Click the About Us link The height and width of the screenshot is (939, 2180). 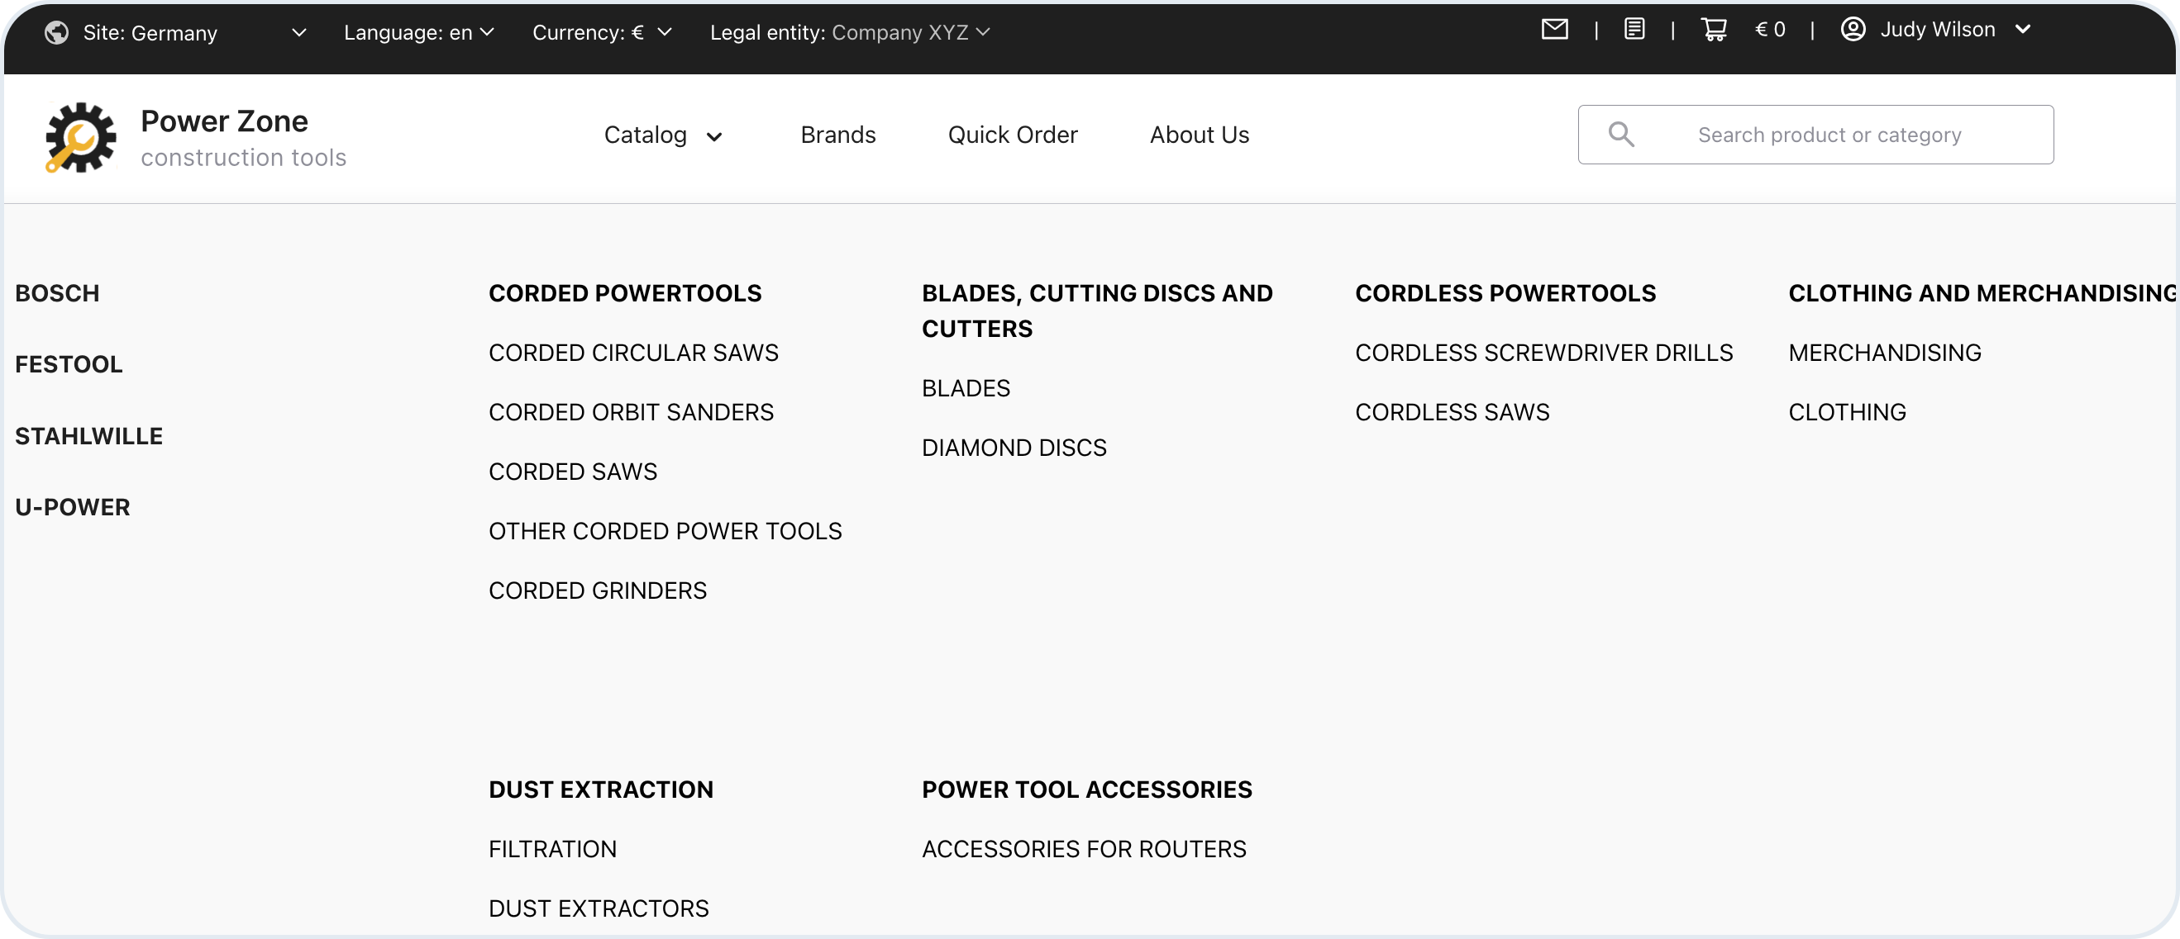[1200, 135]
